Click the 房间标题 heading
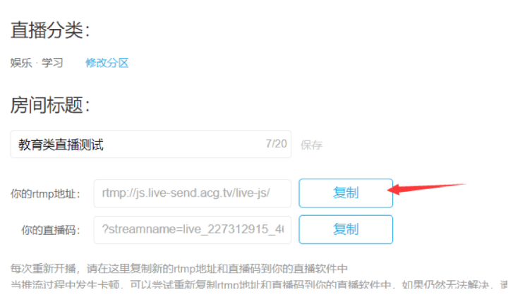Viewport: 513px width, 302px height. click(x=50, y=105)
